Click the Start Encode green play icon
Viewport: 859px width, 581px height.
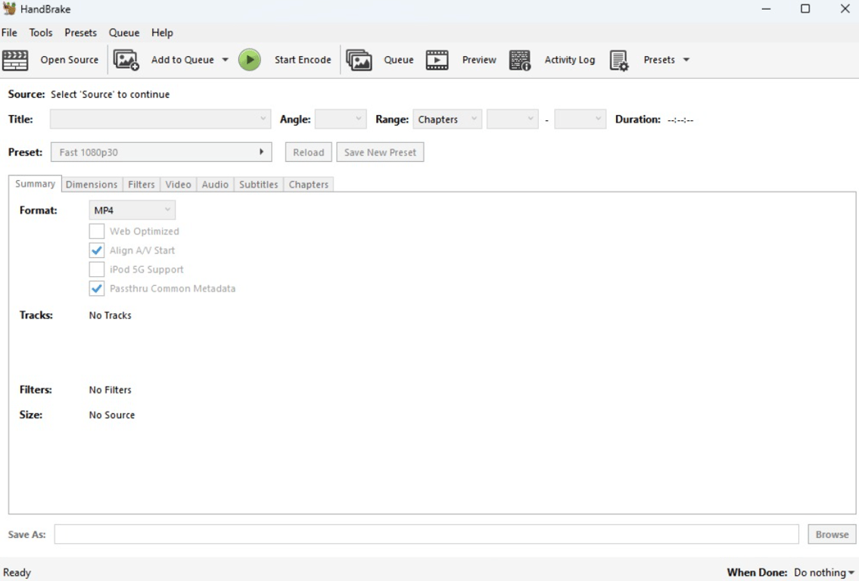point(249,60)
